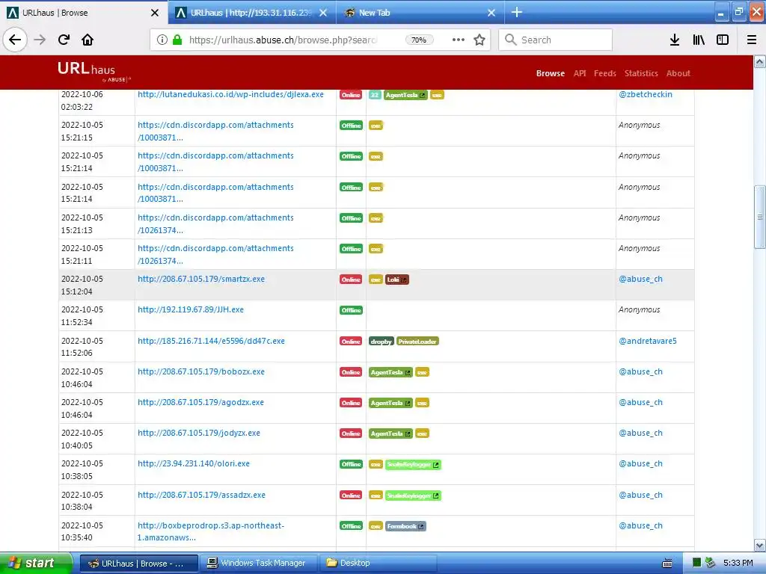Open the browser home page

pos(88,40)
